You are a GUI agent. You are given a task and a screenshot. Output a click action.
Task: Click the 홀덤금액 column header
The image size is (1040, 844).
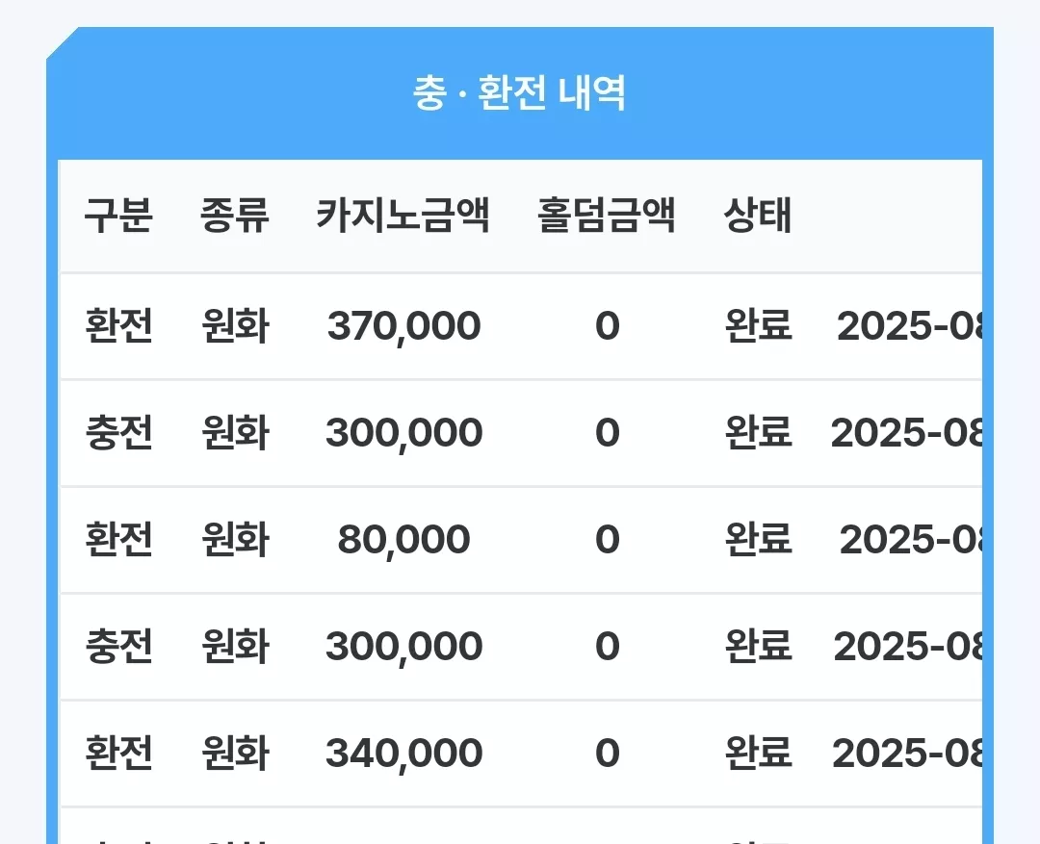(607, 216)
